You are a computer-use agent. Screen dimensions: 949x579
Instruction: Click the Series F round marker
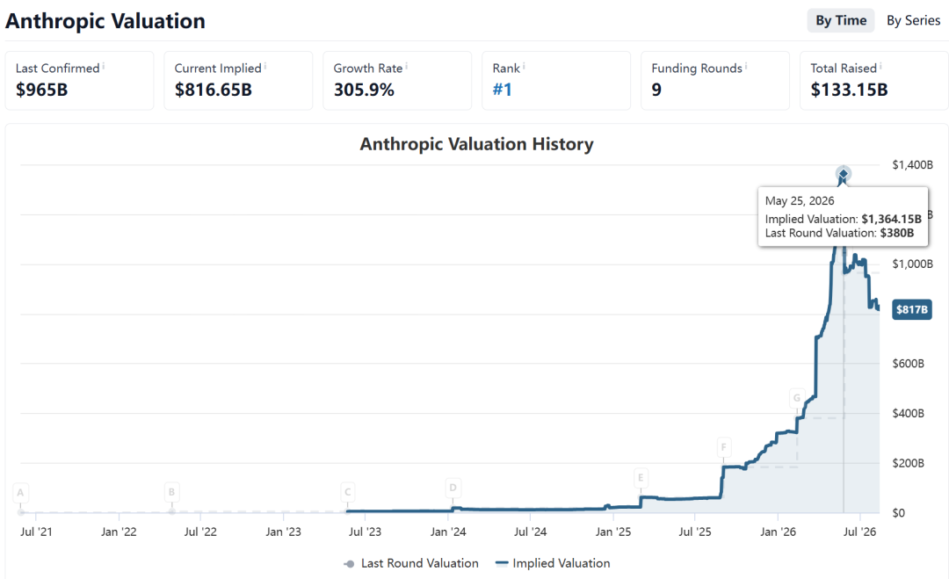724,448
